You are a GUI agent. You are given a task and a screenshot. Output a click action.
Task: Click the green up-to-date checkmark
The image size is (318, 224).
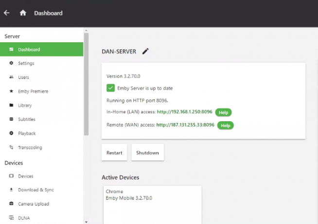(x=110, y=88)
